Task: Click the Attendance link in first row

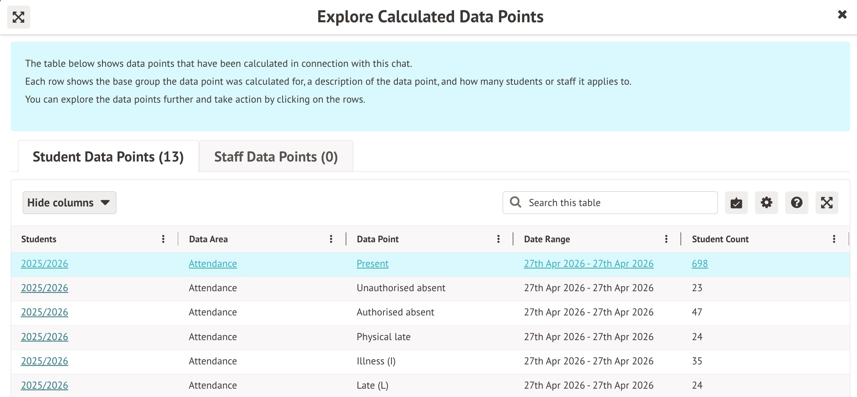Action: [x=212, y=264]
